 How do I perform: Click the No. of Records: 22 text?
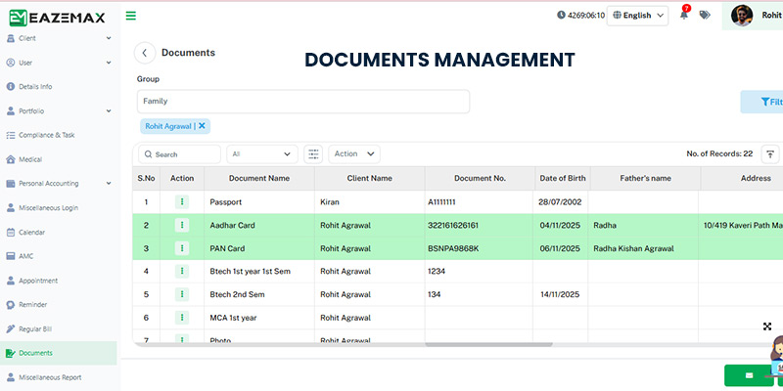(x=719, y=153)
